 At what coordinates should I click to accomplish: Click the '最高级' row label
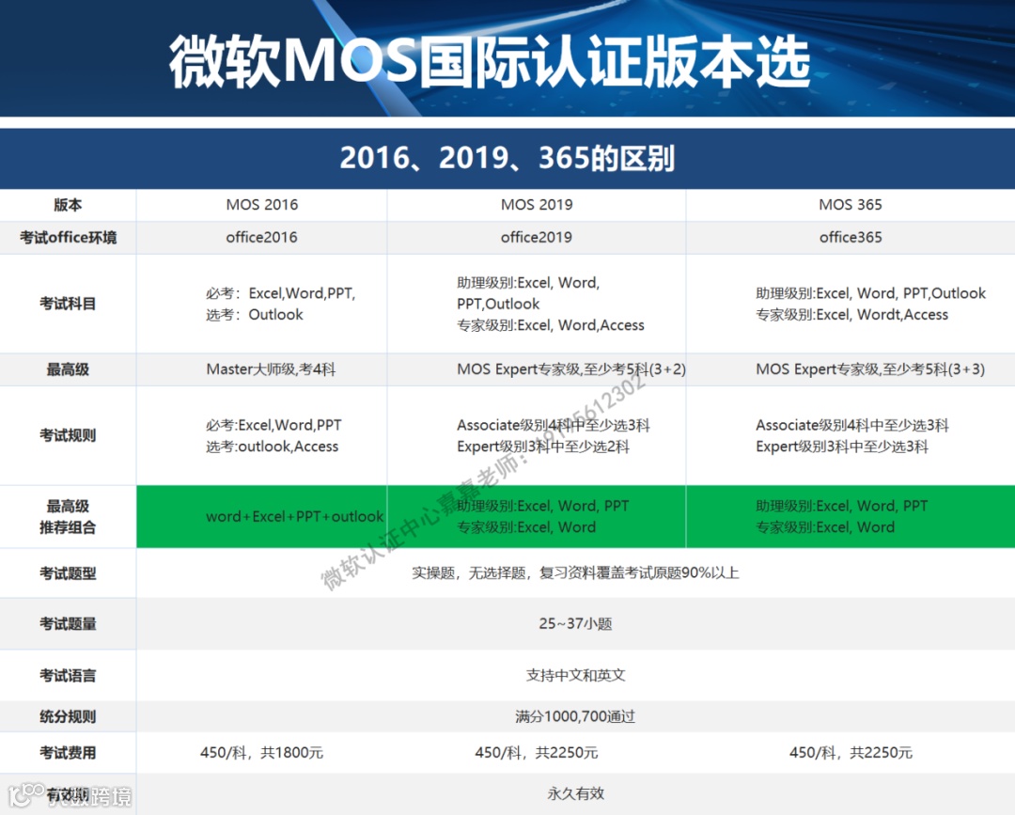coord(68,369)
